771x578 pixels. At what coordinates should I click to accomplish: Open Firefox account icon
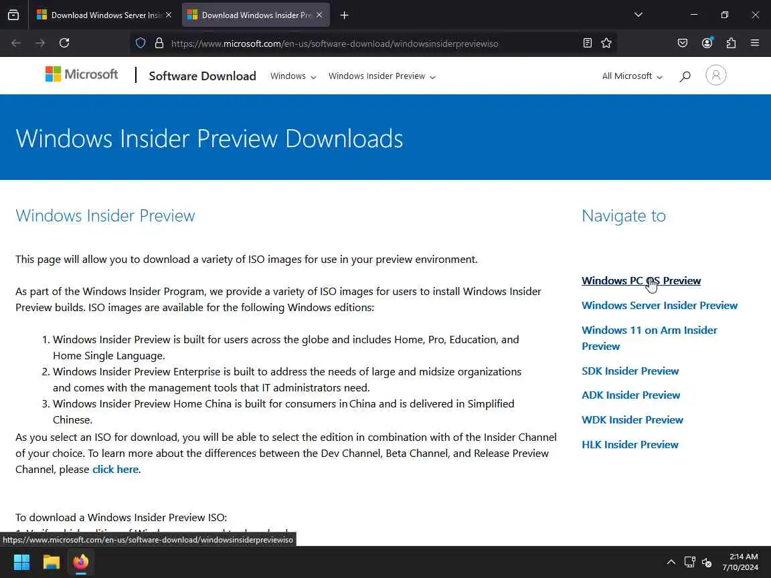pyautogui.click(x=707, y=43)
